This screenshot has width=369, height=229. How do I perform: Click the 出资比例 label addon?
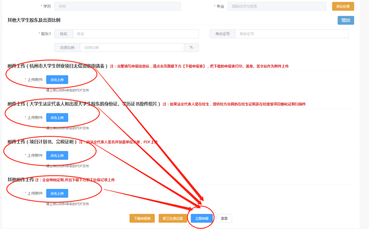[67, 47]
